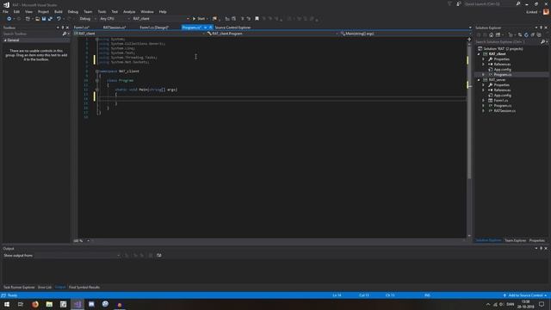The height and width of the screenshot is (310, 551).
Task: Click the Quick Launch search icon
Action: (518, 3)
